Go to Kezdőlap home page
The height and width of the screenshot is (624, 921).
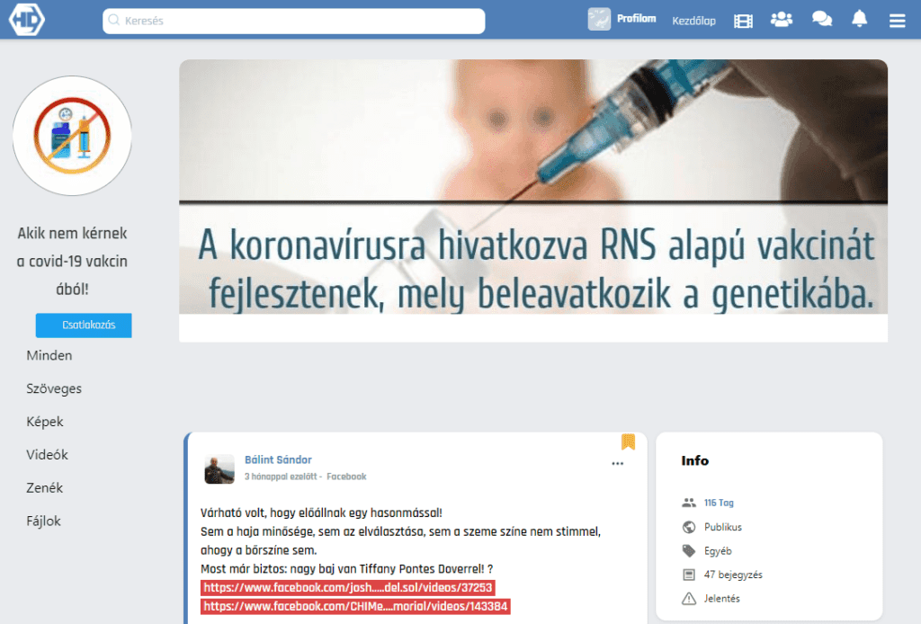pyautogui.click(x=693, y=21)
